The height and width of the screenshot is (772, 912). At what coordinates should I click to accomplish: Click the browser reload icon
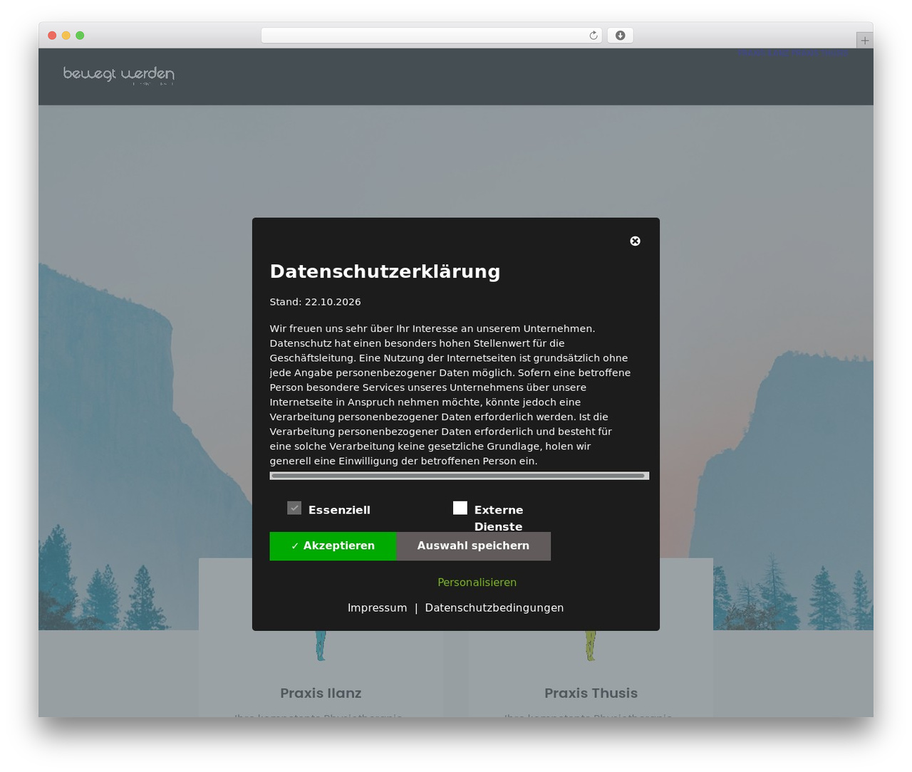pos(593,36)
